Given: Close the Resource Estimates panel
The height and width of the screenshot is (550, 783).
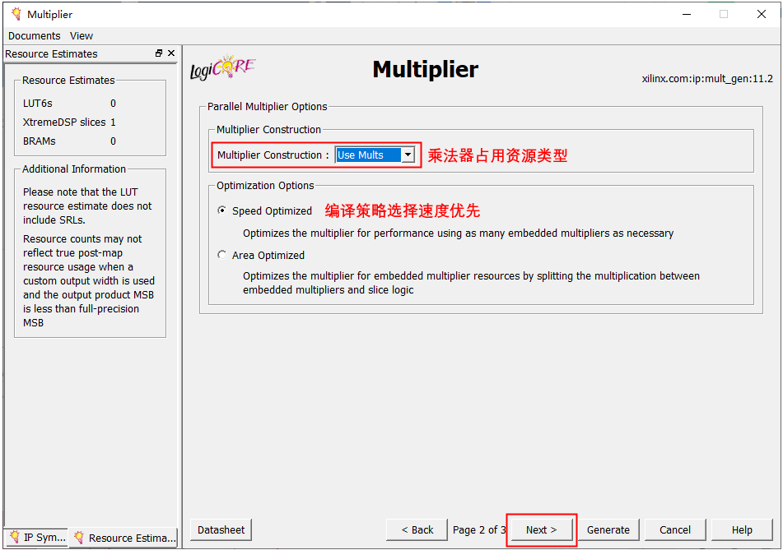Looking at the screenshot, I should tap(171, 53).
